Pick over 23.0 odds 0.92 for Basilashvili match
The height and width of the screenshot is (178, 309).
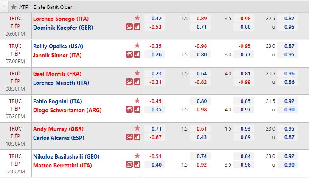(287, 156)
